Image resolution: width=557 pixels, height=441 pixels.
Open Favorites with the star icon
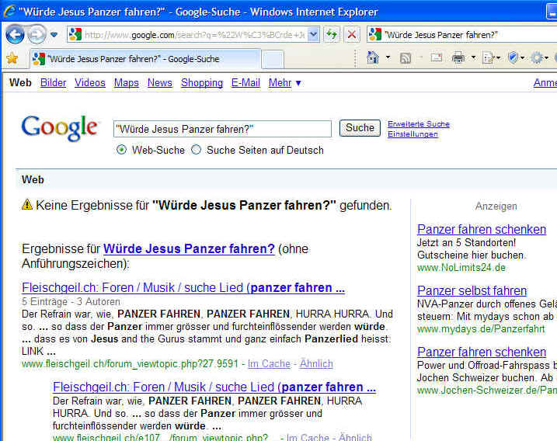click(x=12, y=58)
